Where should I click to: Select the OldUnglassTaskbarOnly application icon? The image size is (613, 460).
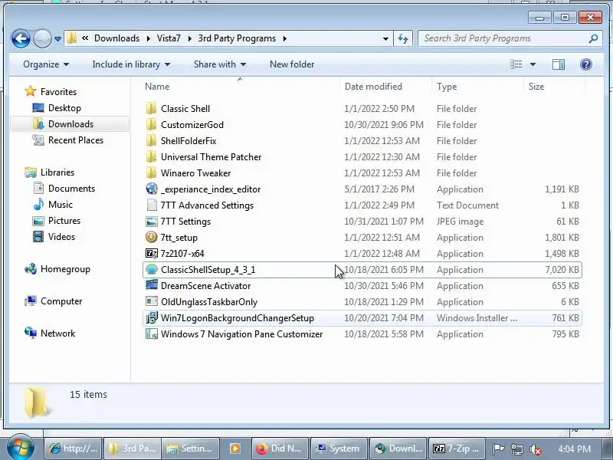coord(151,301)
